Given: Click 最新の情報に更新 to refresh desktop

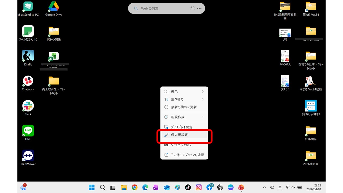Looking at the screenshot, I should [184, 107].
